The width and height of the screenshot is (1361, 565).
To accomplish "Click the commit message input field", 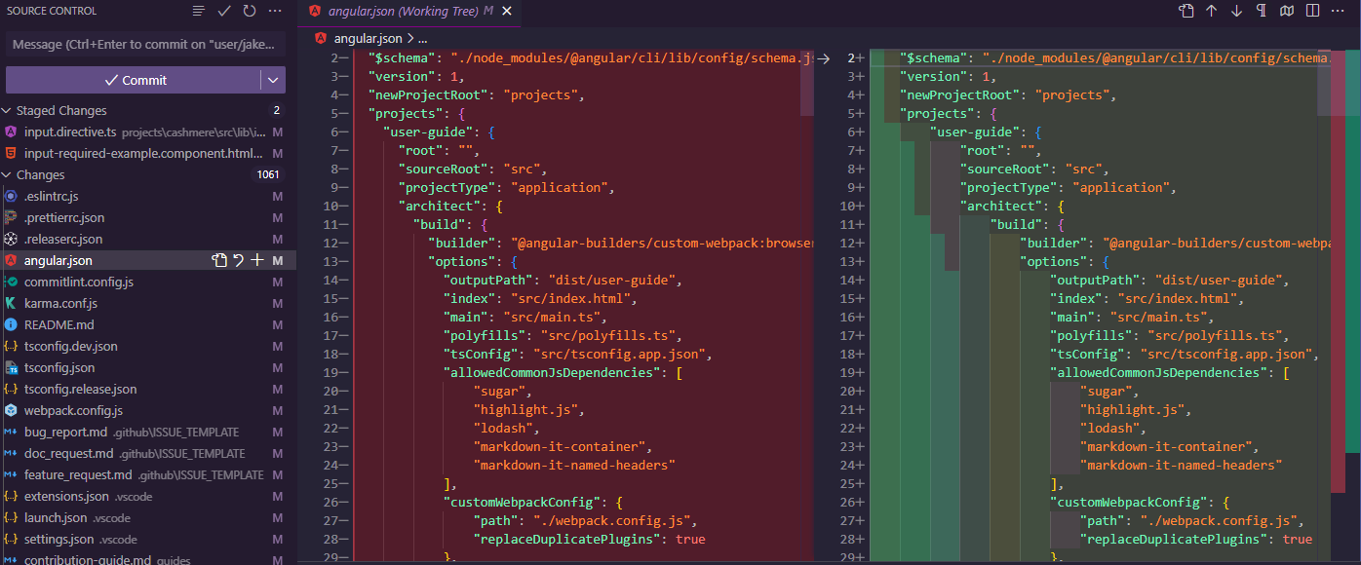I will [146, 45].
